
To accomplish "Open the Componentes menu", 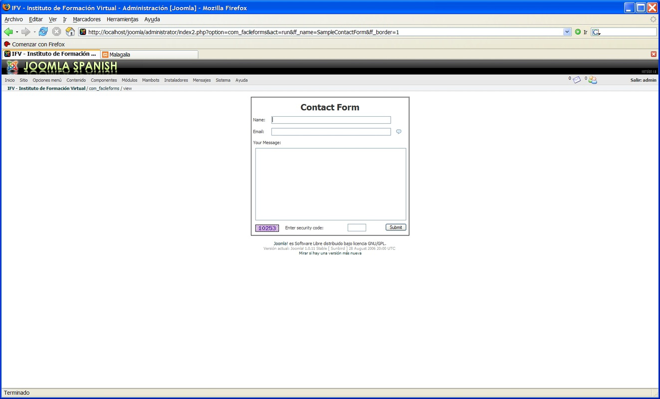I will [x=104, y=80].
